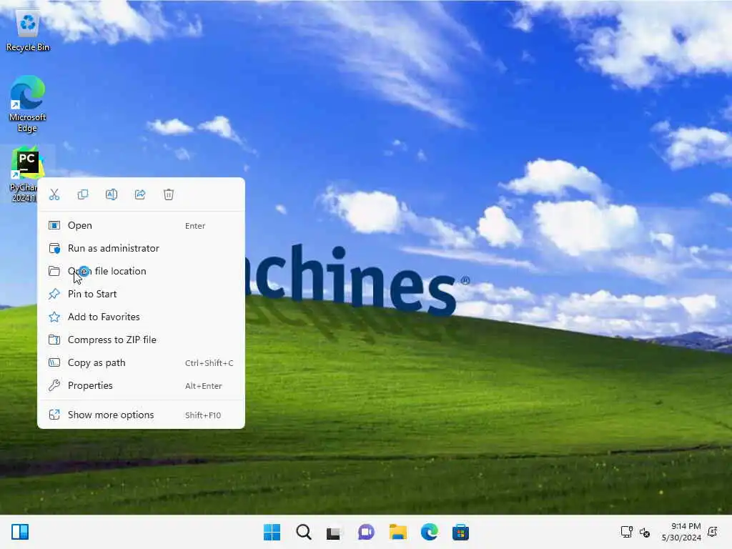
Task: Open taskbar Search
Action: coord(303,532)
